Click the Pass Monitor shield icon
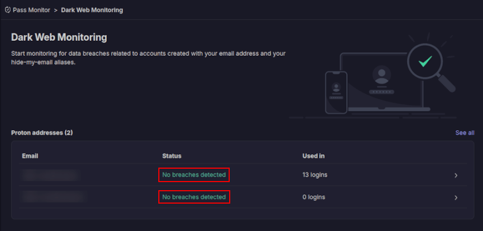The width and height of the screenshot is (483, 231). click(8, 10)
